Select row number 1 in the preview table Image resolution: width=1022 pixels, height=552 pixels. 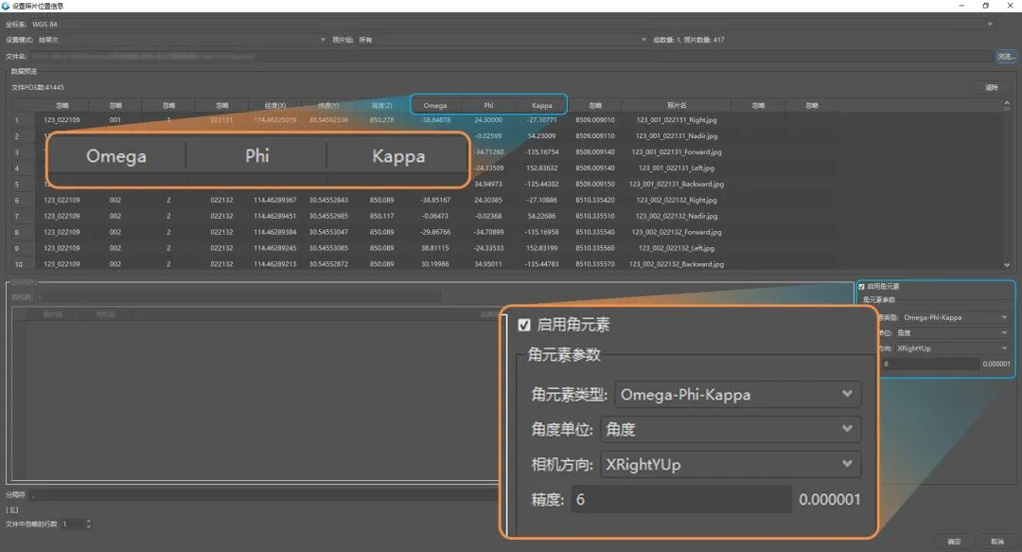(x=17, y=120)
